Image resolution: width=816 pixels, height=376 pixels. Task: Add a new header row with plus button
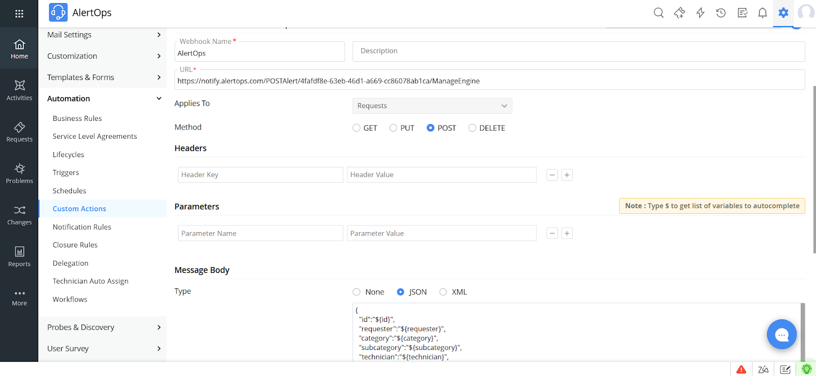pos(567,175)
